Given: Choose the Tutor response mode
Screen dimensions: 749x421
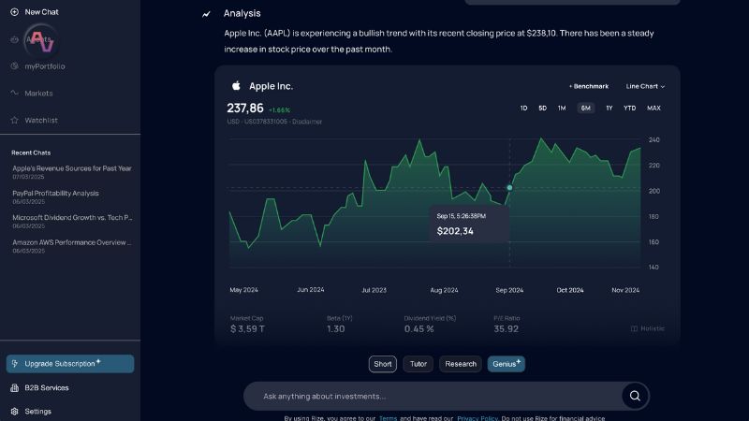Looking at the screenshot, I should pyautogui.click(x=418, y=364).
